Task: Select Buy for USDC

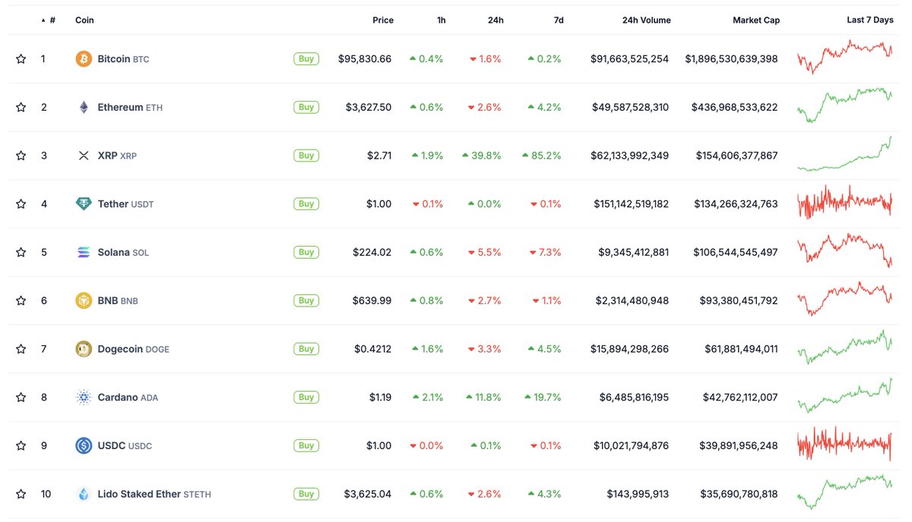Action: 306,445
